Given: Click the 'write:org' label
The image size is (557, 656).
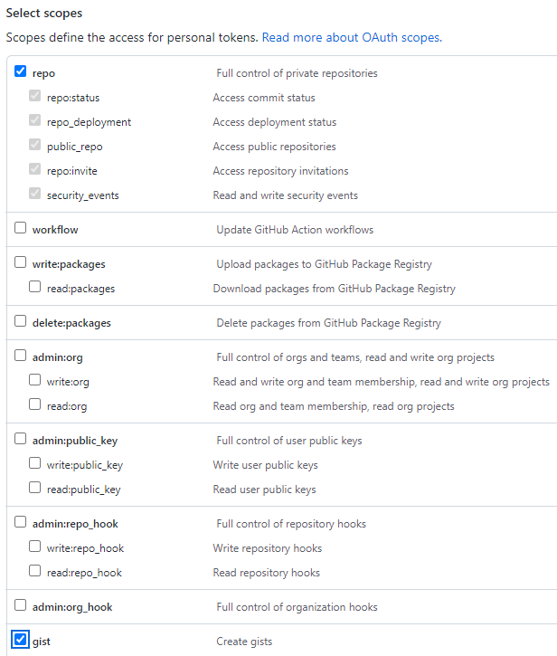Looking at the screenshot, I should [68, 382].
